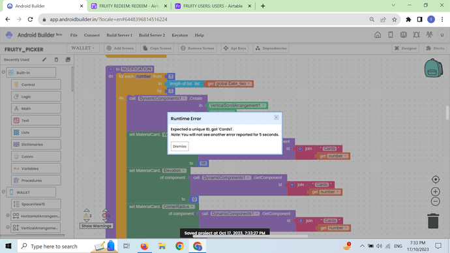Screen dimensions: 450x253
Task: Collapse the Built-in blocks tree
Action: click(3, 72)
